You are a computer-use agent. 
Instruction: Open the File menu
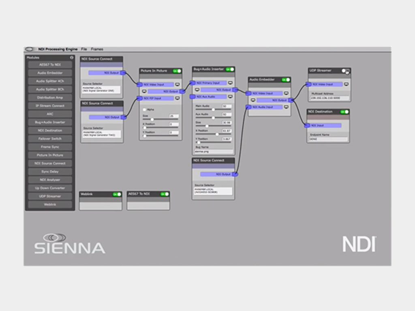84,49
